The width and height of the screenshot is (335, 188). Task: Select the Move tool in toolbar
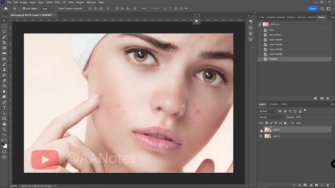click(4, 21)
